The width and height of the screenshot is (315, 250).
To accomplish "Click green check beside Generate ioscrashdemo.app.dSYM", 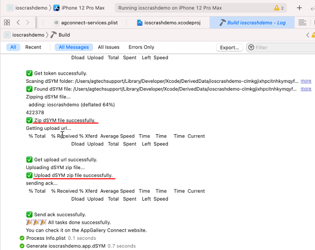I will click(x=22, y=246).
